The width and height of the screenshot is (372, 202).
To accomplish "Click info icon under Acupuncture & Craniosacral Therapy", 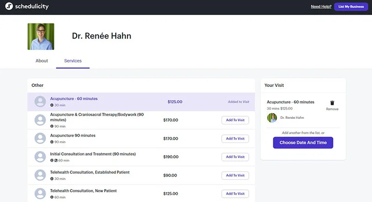I will (52, 126).
